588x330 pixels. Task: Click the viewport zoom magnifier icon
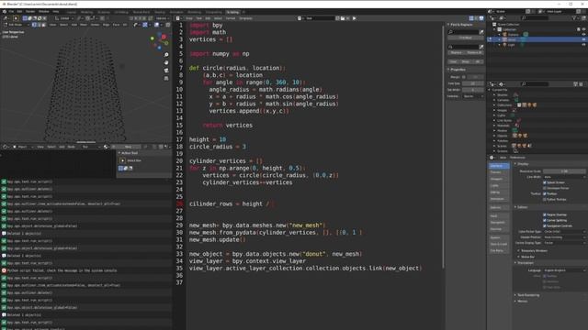[x=166, y=55]
